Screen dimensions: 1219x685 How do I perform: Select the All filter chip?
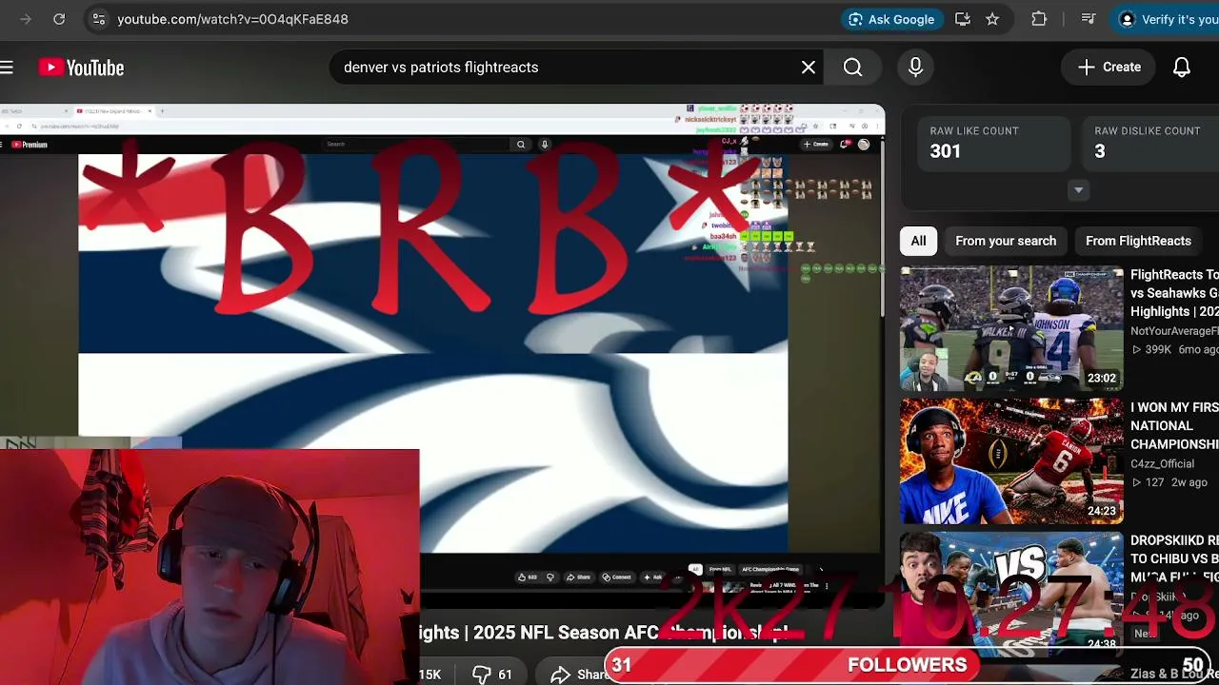point(918,241)
